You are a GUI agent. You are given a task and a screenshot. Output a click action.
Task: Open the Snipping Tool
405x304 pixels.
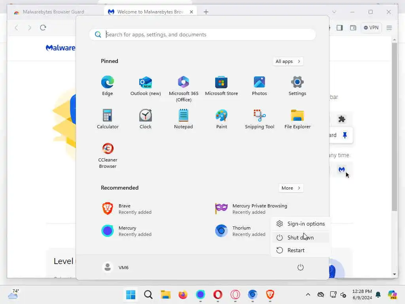[259, 119]
